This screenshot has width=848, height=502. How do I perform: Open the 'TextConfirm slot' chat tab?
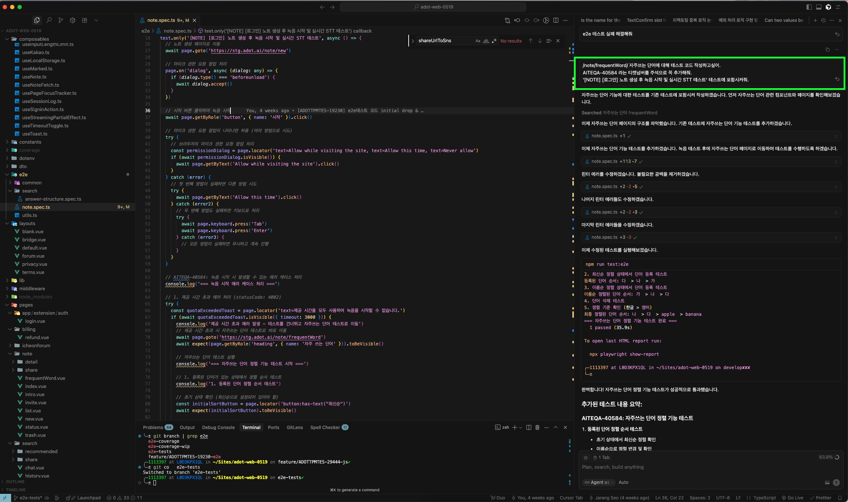[x=646, y=20]
